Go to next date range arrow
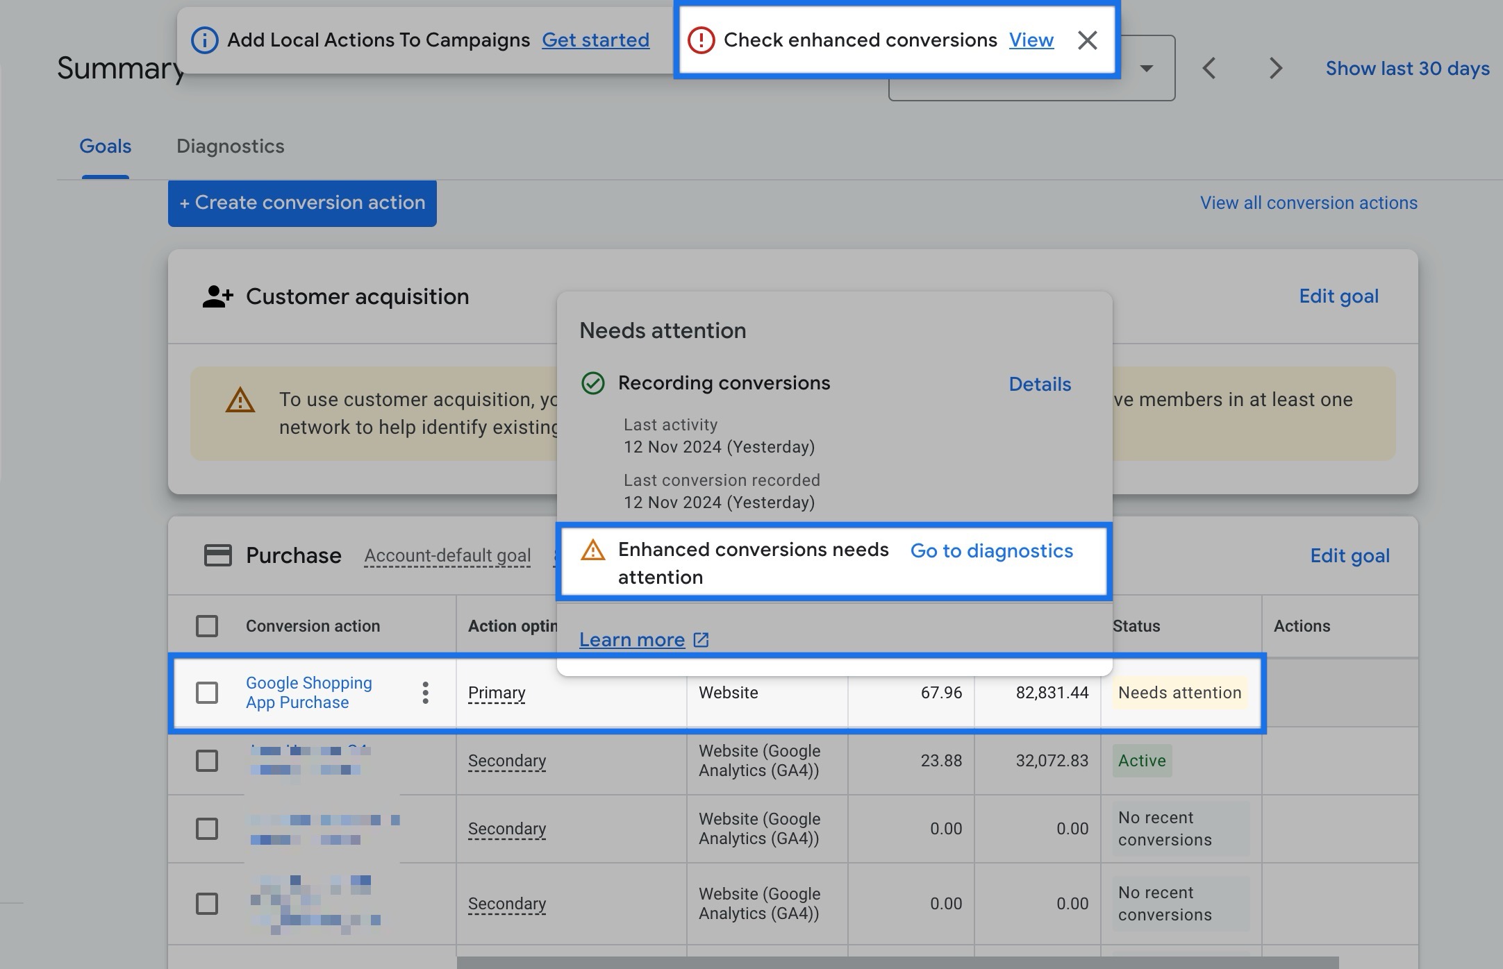 [x=1275, y=68]
